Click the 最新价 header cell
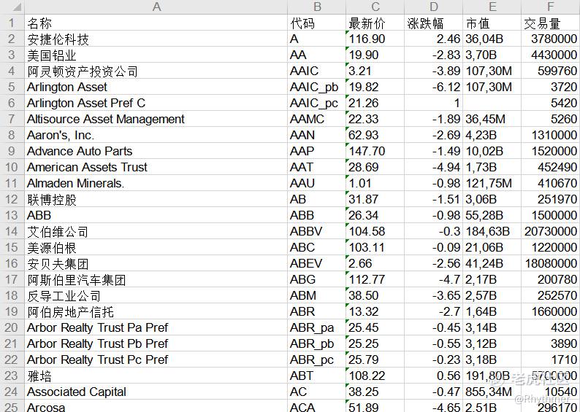This screenshot has height=412, width=580. (375, 23)
